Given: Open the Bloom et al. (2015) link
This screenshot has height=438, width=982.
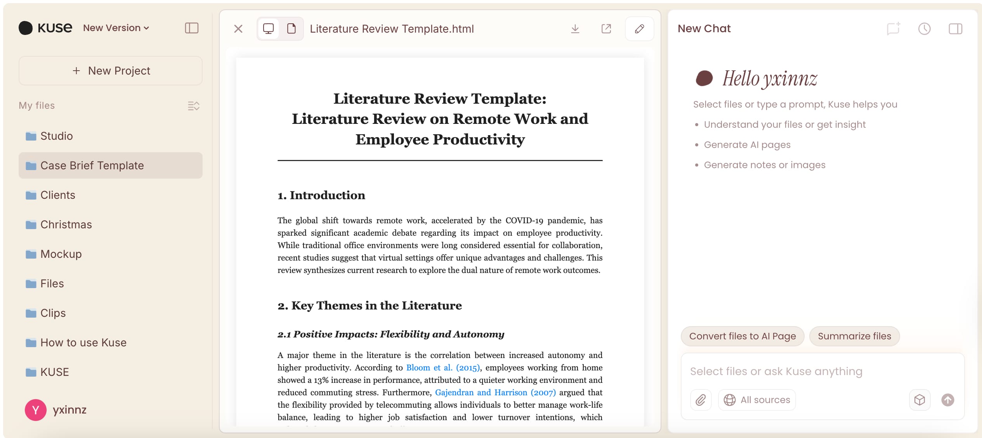Looking at the screenshot, I should point(442,367).
